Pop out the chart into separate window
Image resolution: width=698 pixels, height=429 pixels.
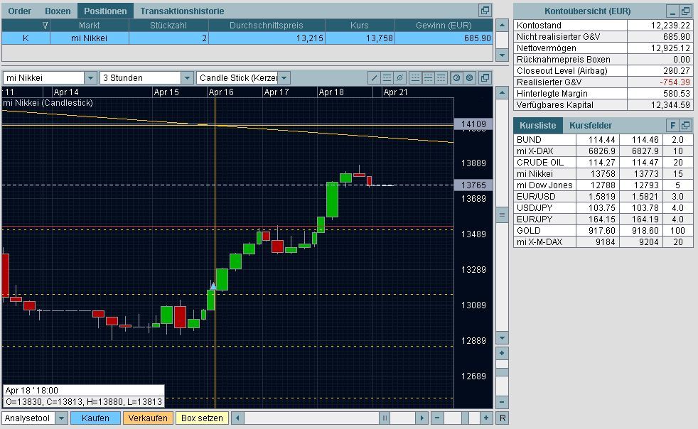(485, 78)
